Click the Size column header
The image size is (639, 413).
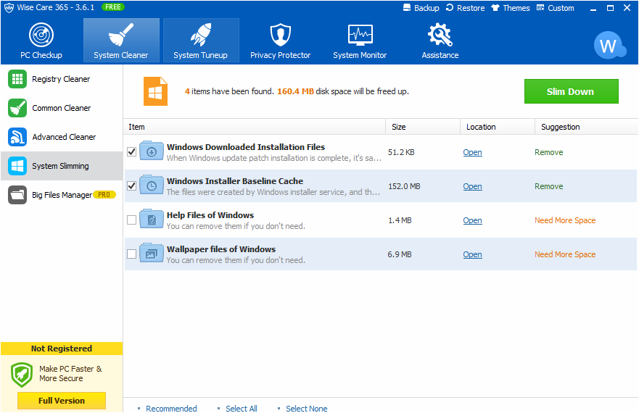pos(423,127)
